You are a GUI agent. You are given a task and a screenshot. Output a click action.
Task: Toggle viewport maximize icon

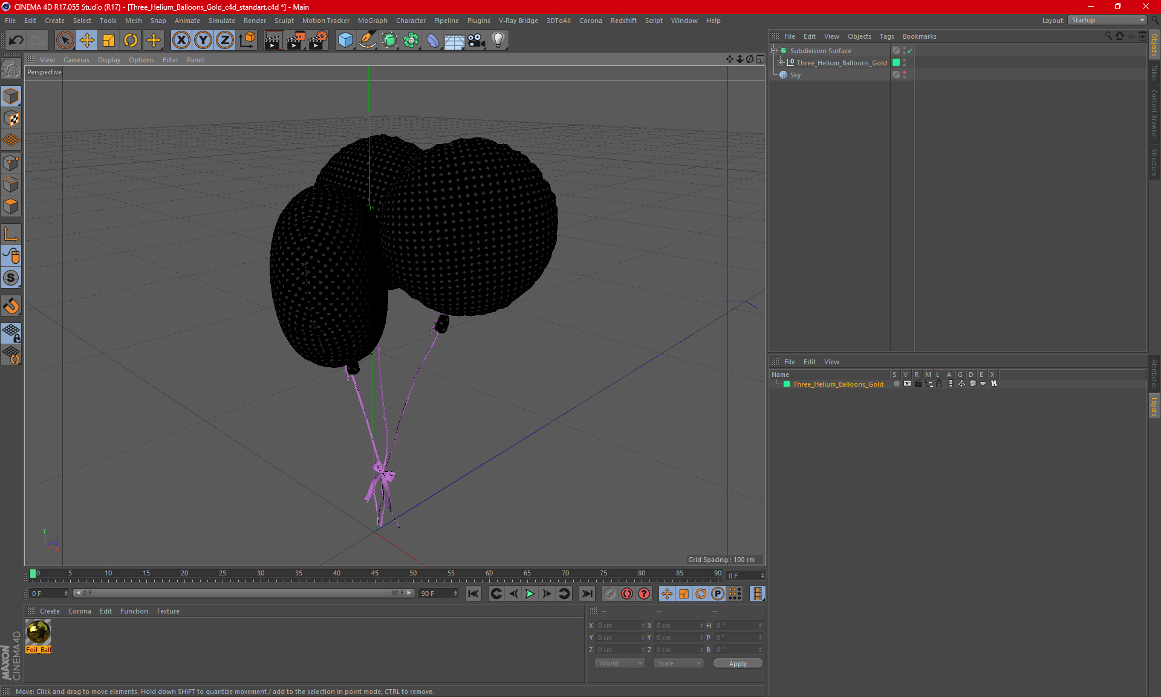[x=761, y=59]
